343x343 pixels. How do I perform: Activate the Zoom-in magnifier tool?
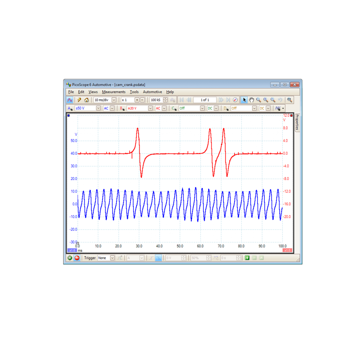(265, 100)
